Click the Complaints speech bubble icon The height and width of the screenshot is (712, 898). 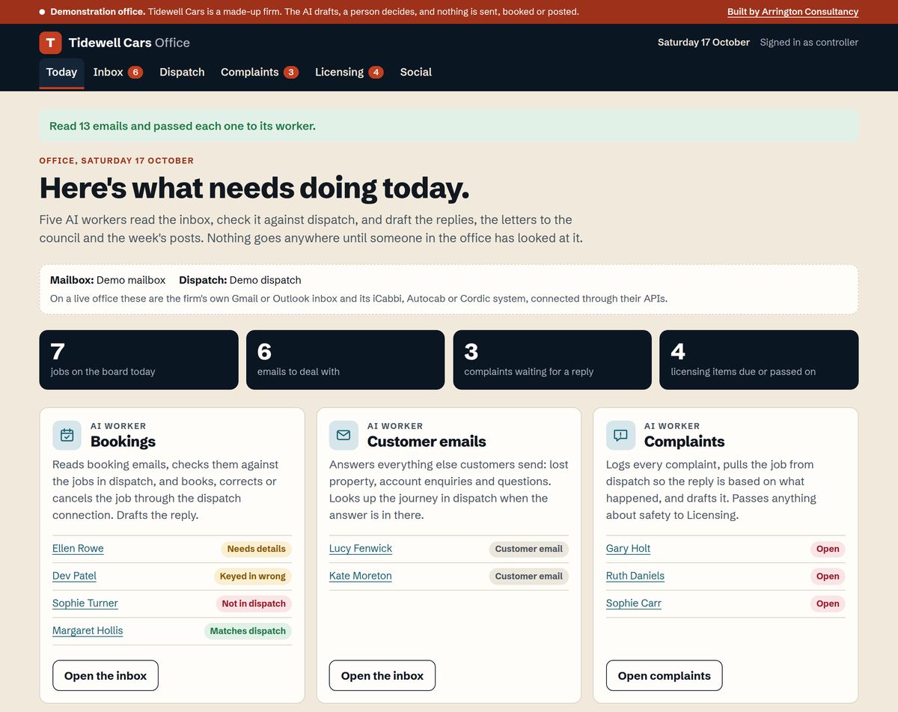pos(620,435)
